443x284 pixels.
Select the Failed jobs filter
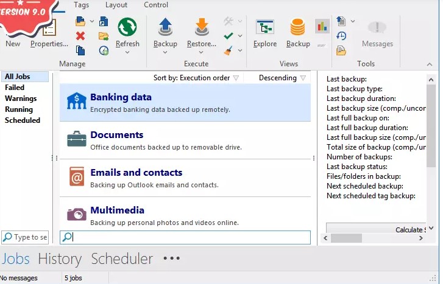(x=15, y=88)
